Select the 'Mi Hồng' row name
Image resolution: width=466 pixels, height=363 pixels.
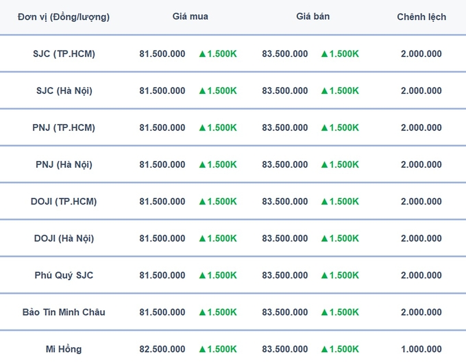point(64,349)
